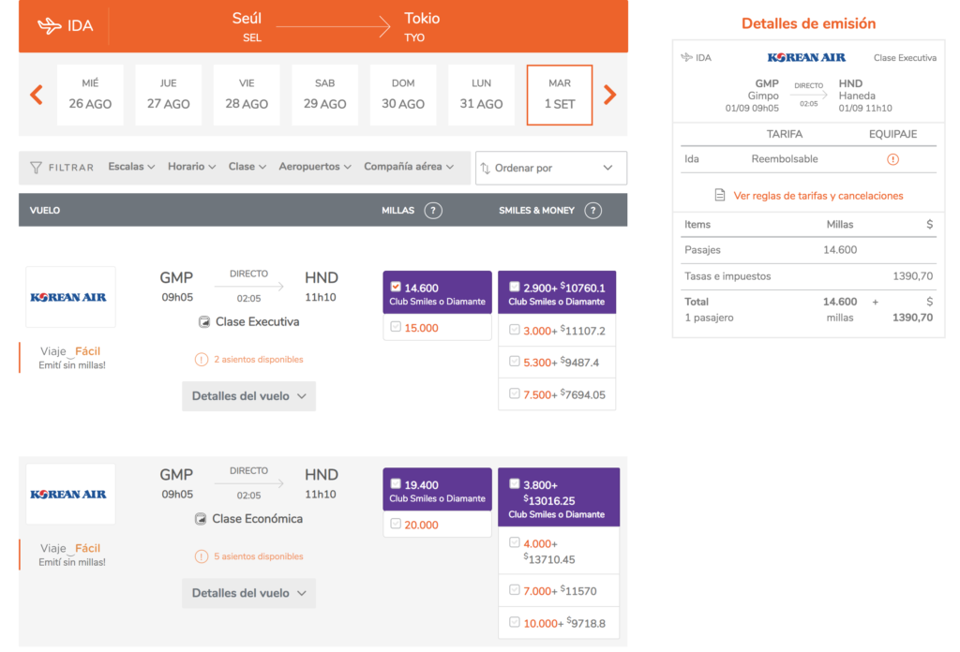Click the Total 1 pasajero label
The image size is (960, 652).
coord(709,309)
